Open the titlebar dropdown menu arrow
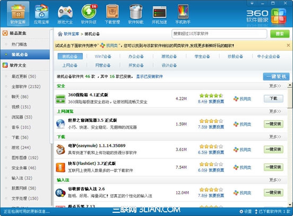 coord(252,3)
